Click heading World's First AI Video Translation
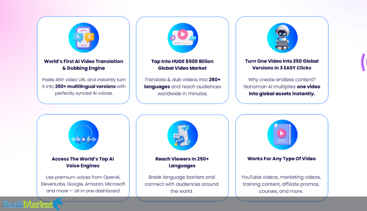This screenshot has width=367, height=211. pyautogui.click(x=84, y=64)
